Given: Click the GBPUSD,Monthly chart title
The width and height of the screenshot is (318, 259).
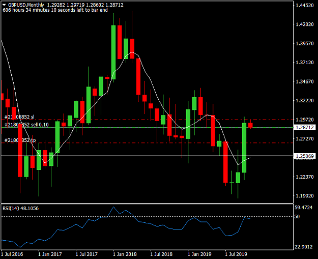Looking at the screenshot, I should point(26,5).
